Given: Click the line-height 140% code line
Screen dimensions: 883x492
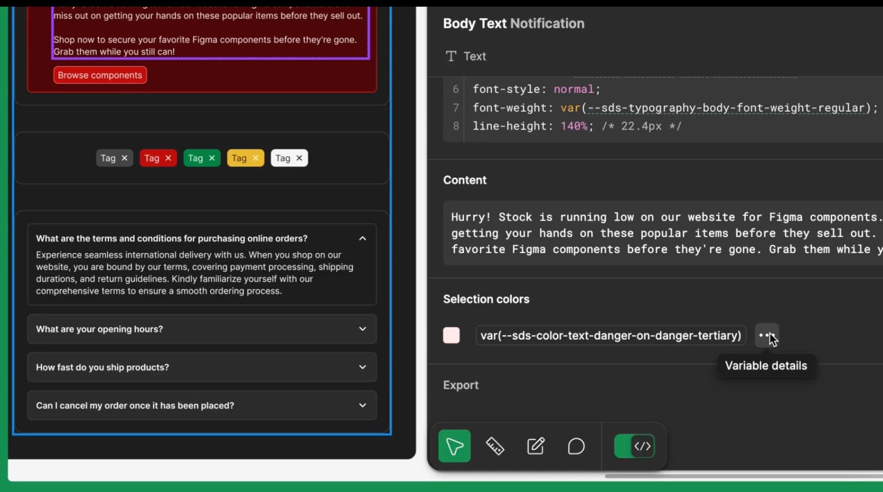Looking at the screenshot, I should click(x=577, y=126).
